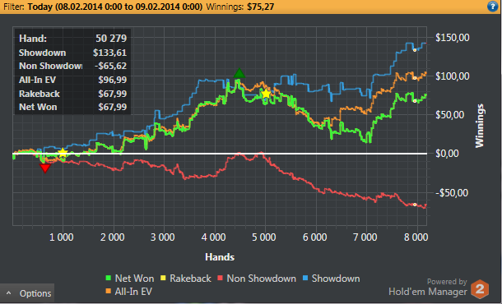Click the blue Showdown legend swatch
502x304 pixels.
click(305, 278)
